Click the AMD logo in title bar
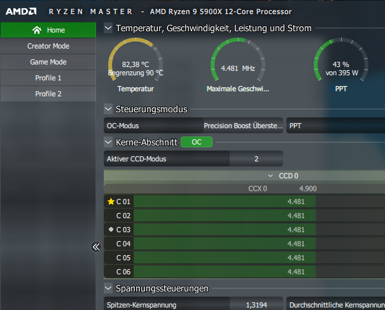The width and height of the screenshot is (385, 310). tap(21, 11)
